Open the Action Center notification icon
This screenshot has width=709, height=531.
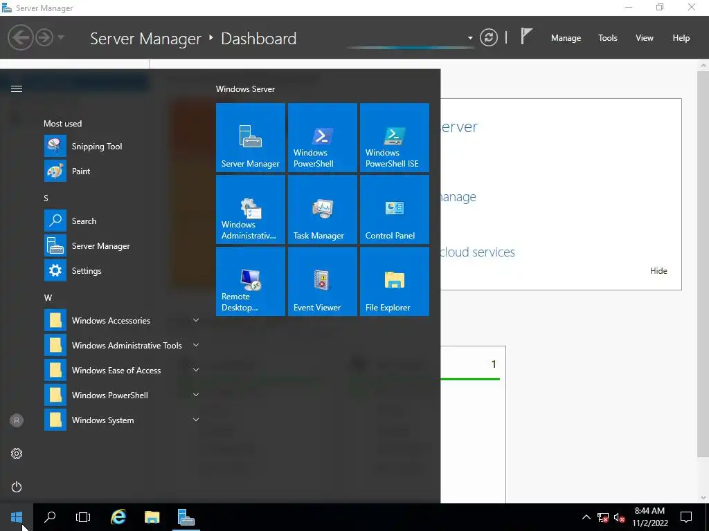[x=686, y=517]
